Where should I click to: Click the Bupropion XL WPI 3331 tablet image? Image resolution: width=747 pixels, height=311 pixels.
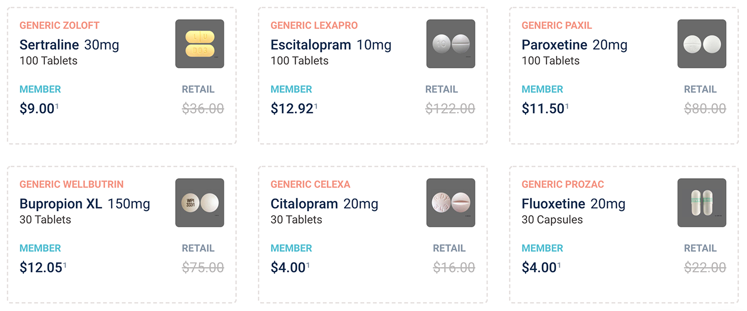point(200,203)
